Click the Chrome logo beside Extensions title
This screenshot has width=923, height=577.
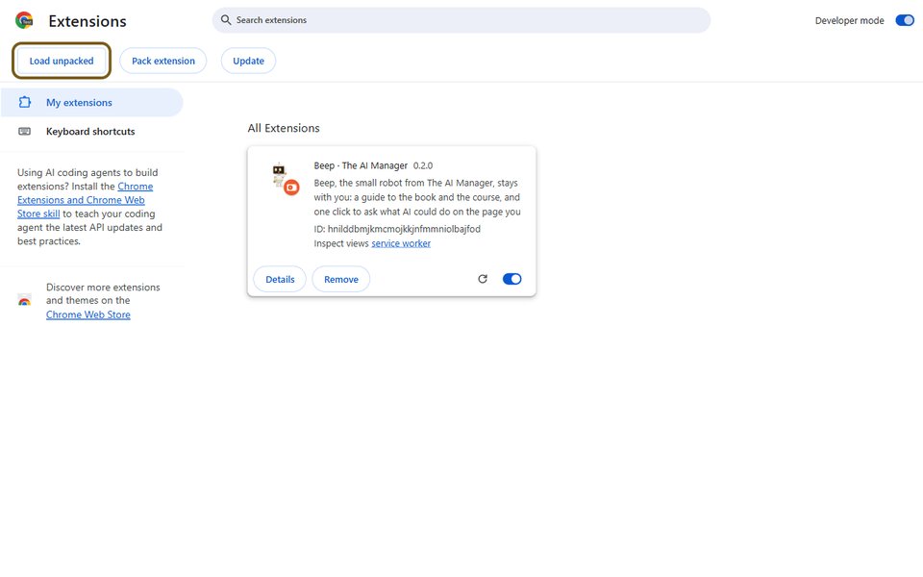24,20
